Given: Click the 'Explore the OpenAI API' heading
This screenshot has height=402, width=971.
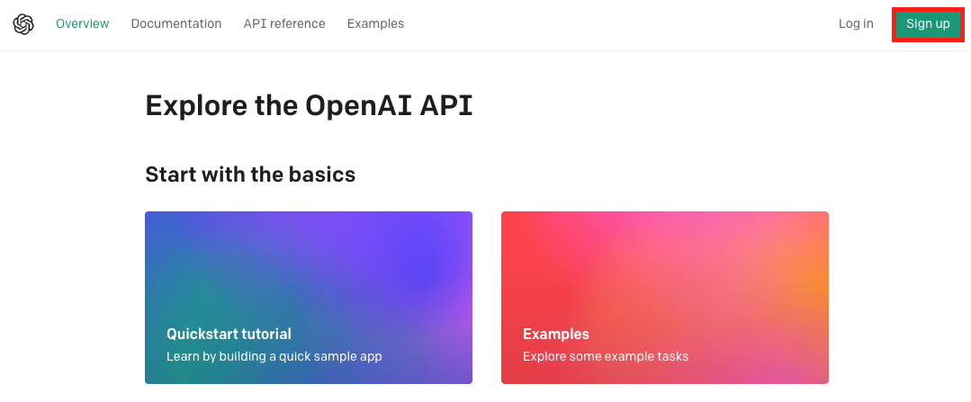Looking at the screenshot, I should pos(309,106).
